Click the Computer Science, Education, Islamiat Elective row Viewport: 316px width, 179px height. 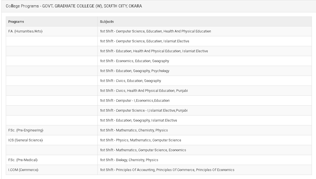click(205, 41)
